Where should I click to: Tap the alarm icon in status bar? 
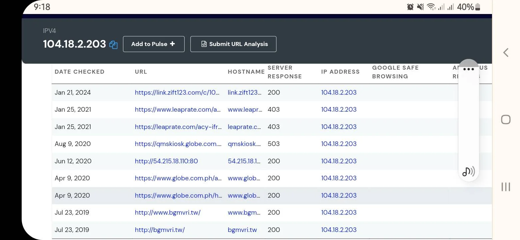410,7
